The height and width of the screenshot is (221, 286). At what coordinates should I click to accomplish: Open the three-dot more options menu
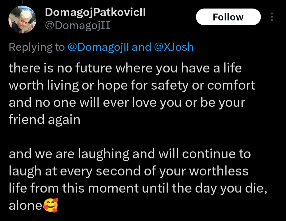272,17
